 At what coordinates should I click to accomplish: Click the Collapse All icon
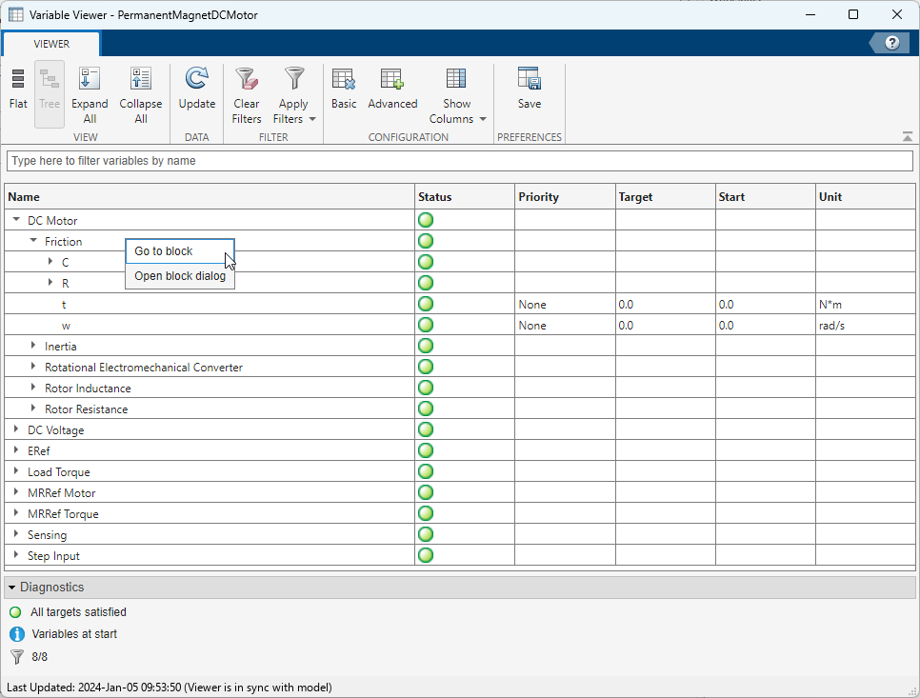pos(141,79)
